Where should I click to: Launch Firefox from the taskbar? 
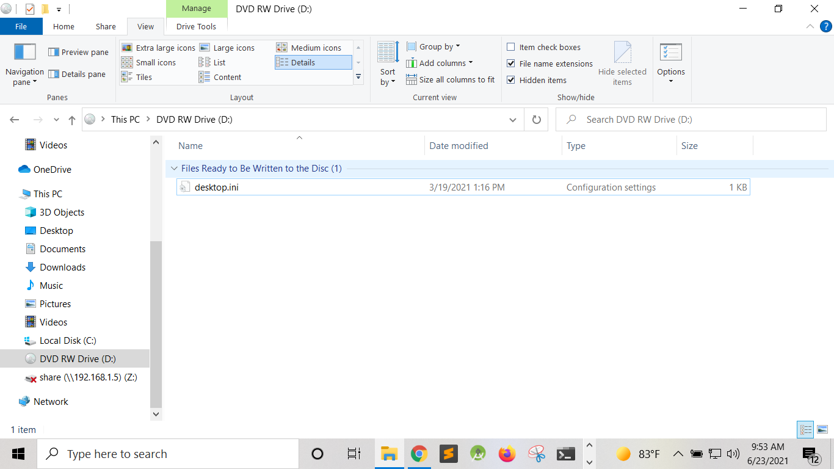507,454
